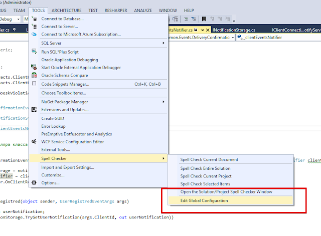Screen dimensions: 321x236
Task: Click the Connect to Database icon
Action: [34, 19]
